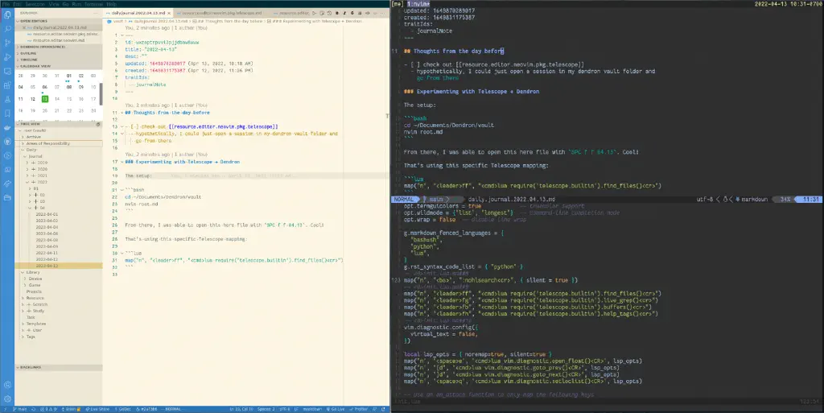Click errors and warnings count in status bar
Viewport: 824px width, 413px height.
tap(48, 409)
